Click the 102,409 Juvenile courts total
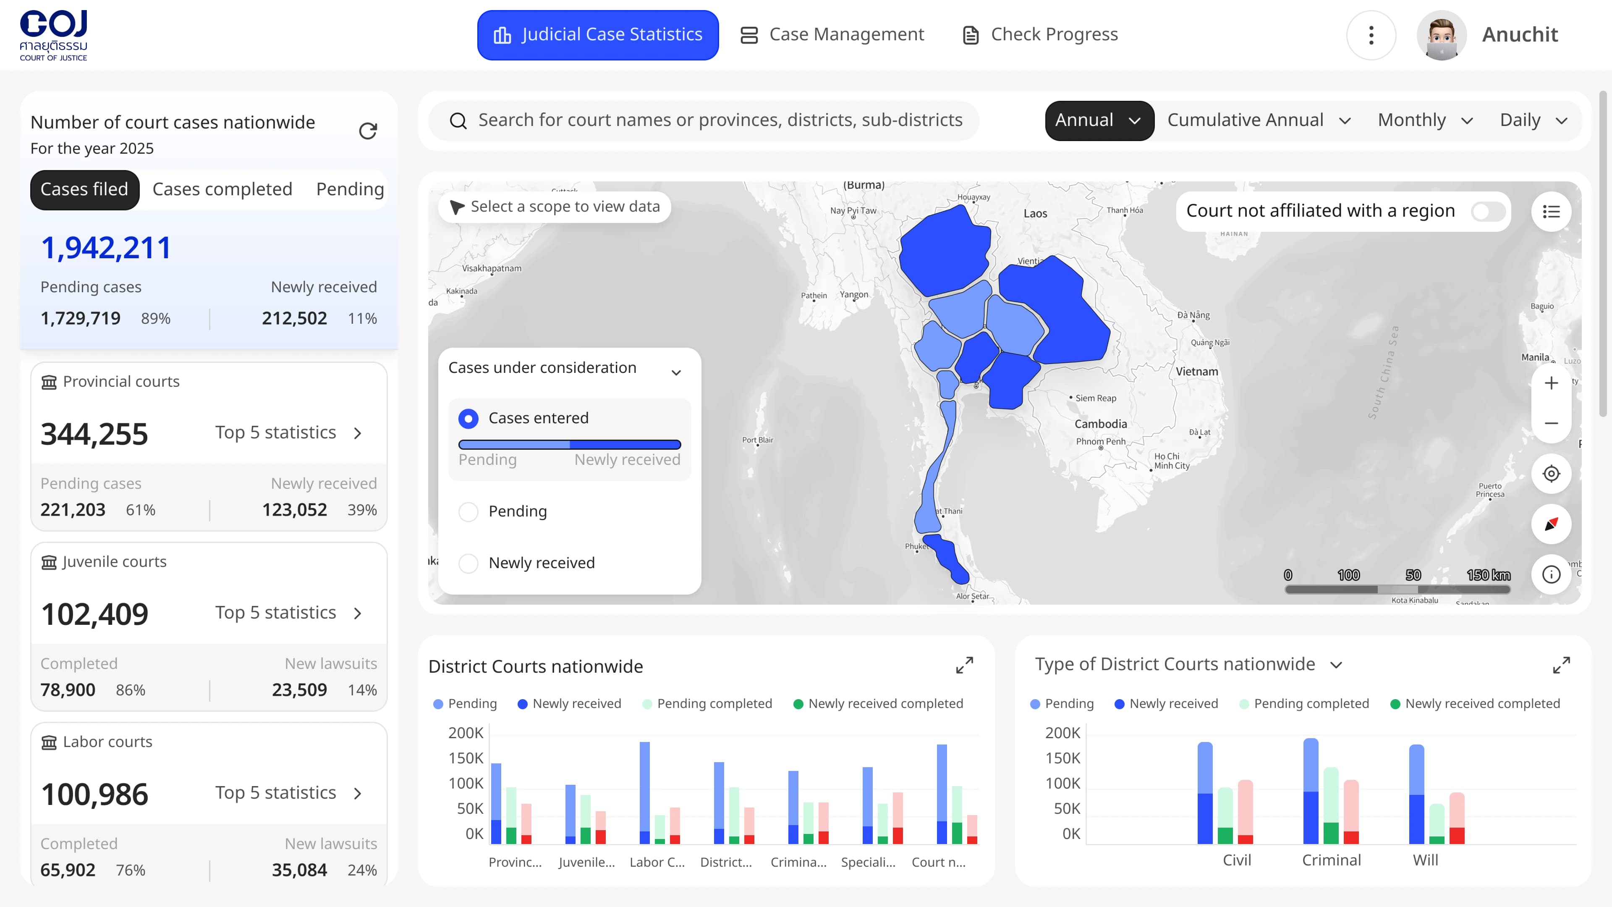1612x907 pixels. (x=94, y=615)
